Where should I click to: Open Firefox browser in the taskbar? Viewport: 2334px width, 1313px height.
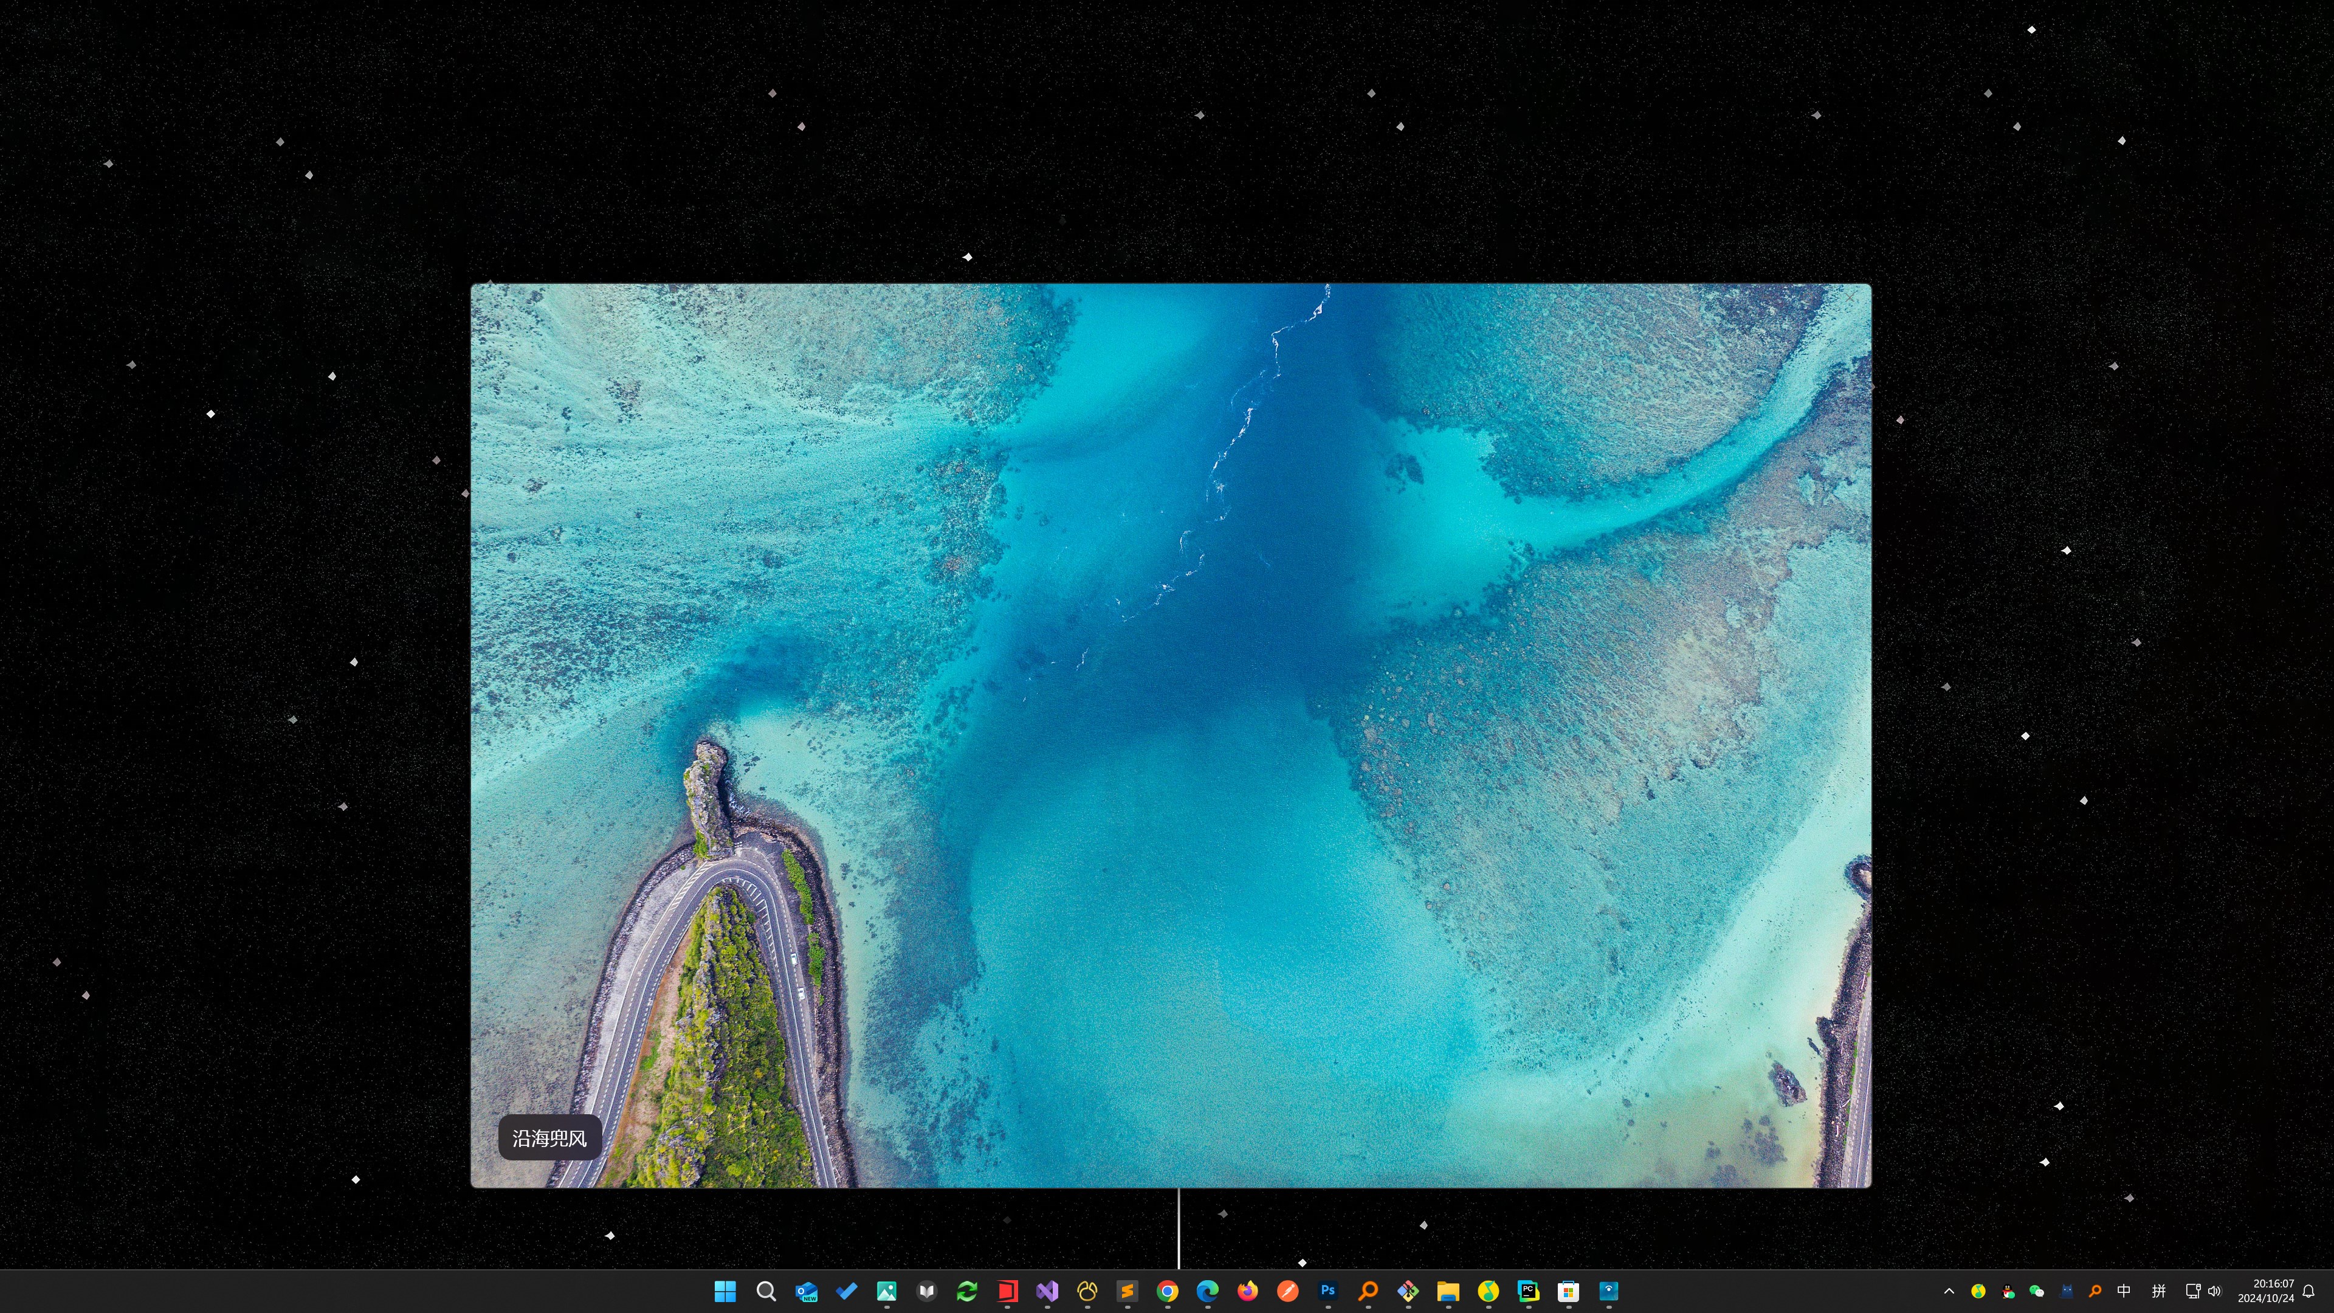pyautogui.click(x=1248, y=1291)
